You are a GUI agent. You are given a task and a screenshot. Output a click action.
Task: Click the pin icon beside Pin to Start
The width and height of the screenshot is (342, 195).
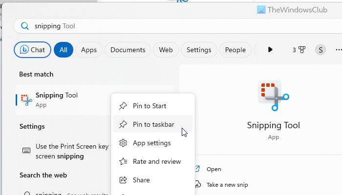123,106
